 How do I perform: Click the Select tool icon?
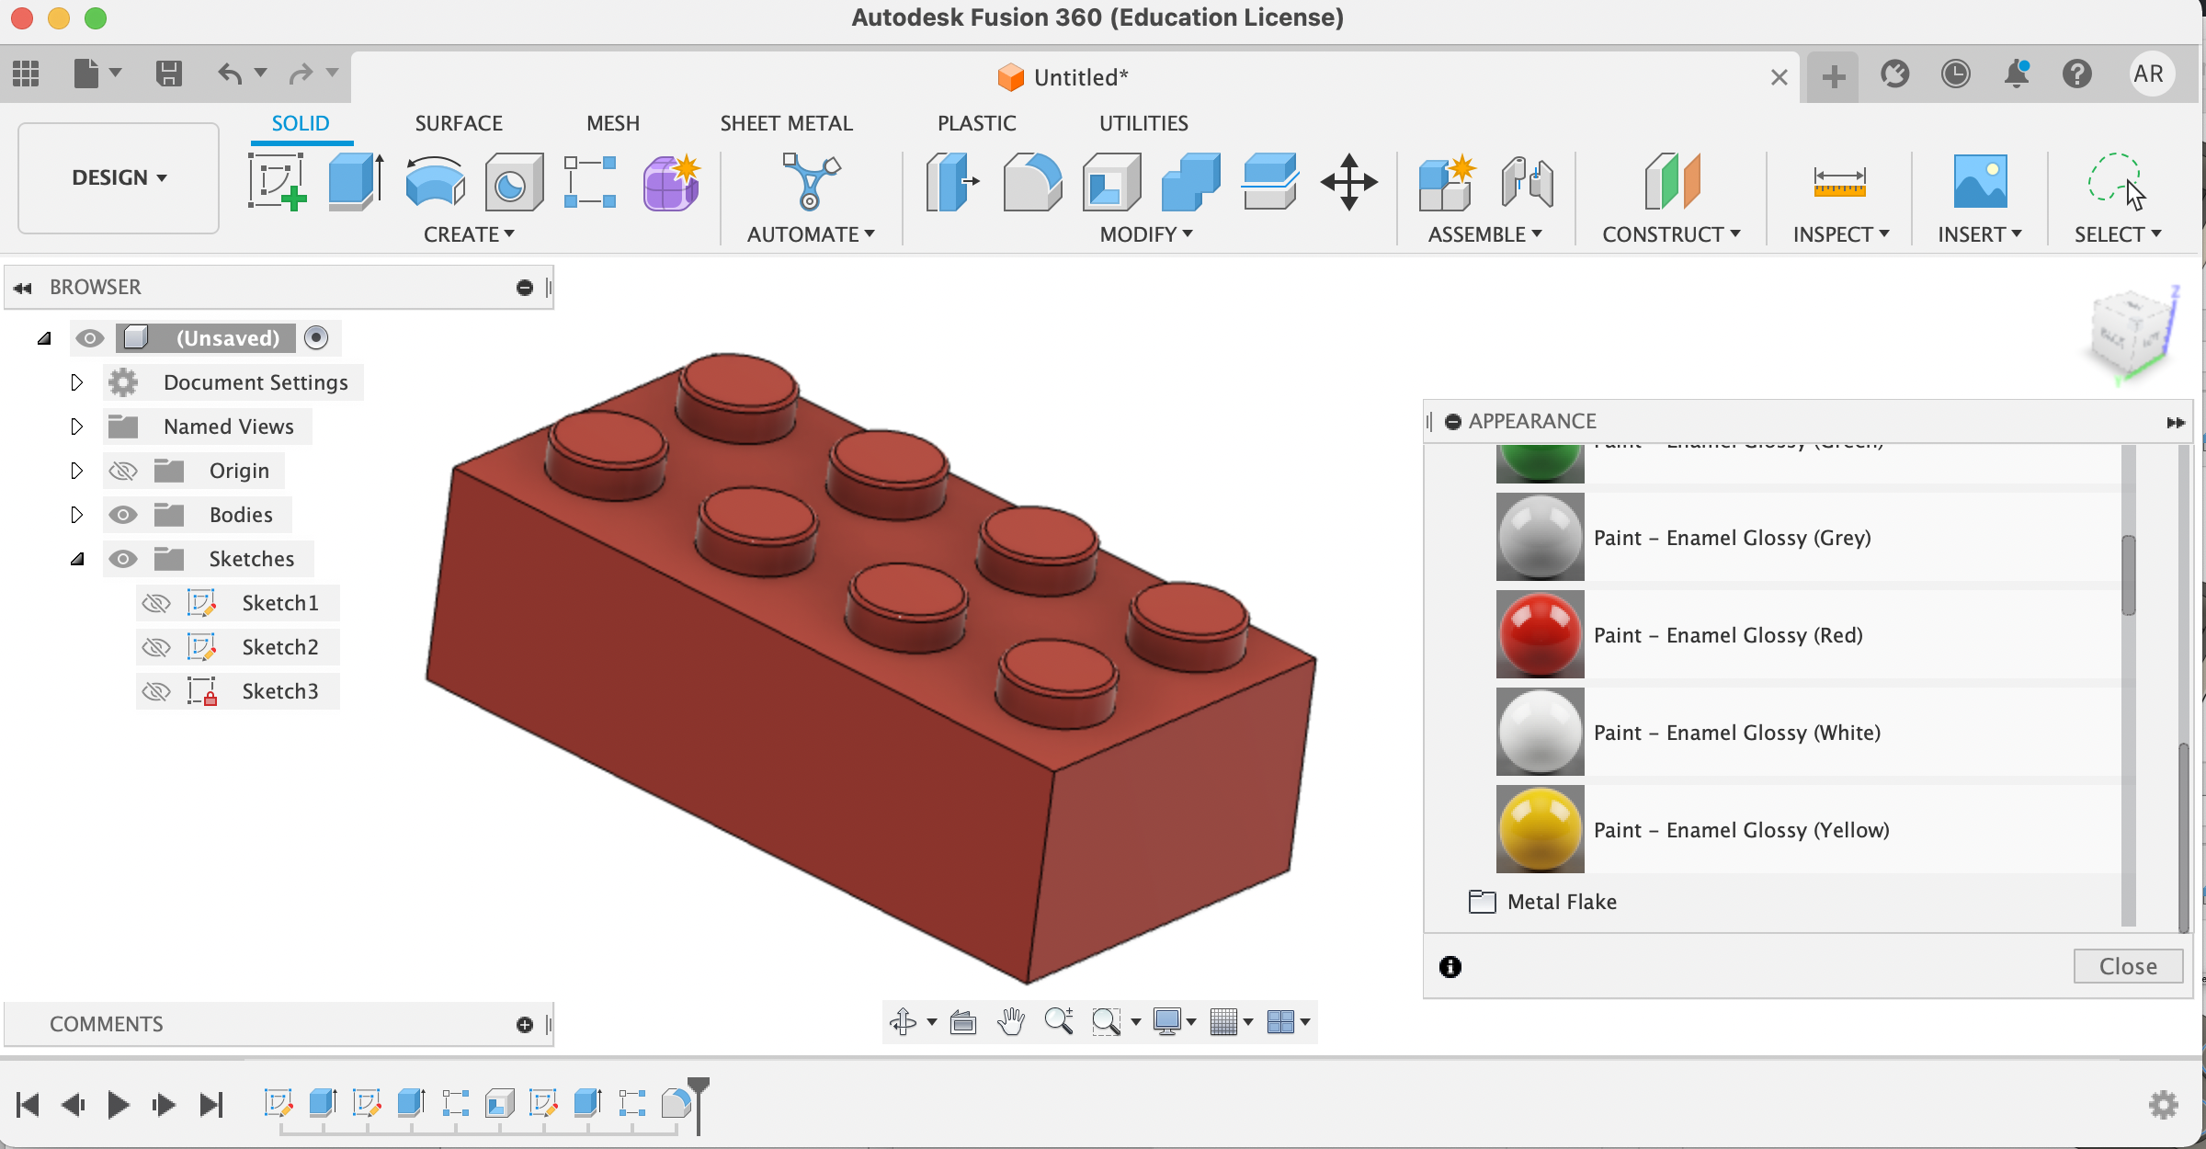pos(2117,181)
